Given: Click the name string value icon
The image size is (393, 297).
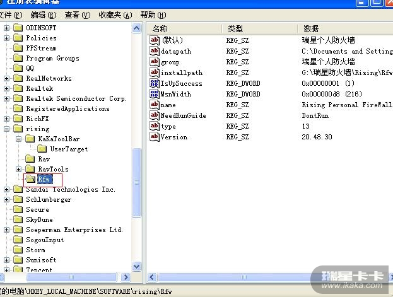Looking at the screenshot, I should coord(155,105).
